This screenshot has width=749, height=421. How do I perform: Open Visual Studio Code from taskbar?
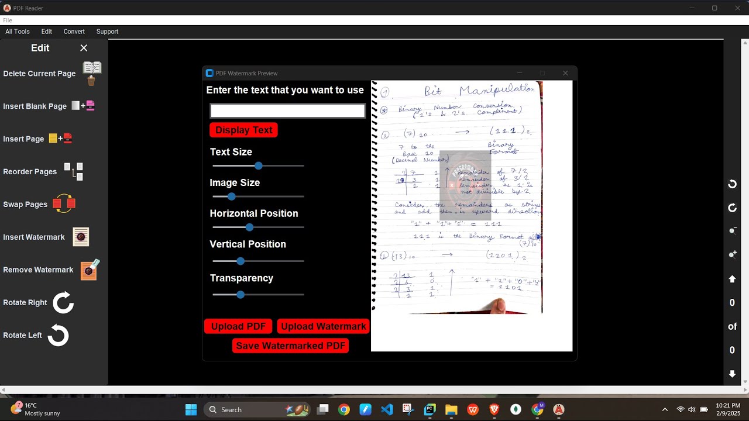coord(387,410)
